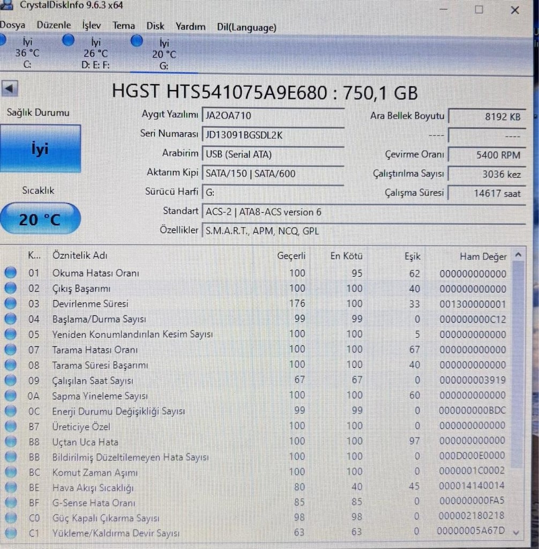Sort by Öznitelik Adı column header

(80, 255)
